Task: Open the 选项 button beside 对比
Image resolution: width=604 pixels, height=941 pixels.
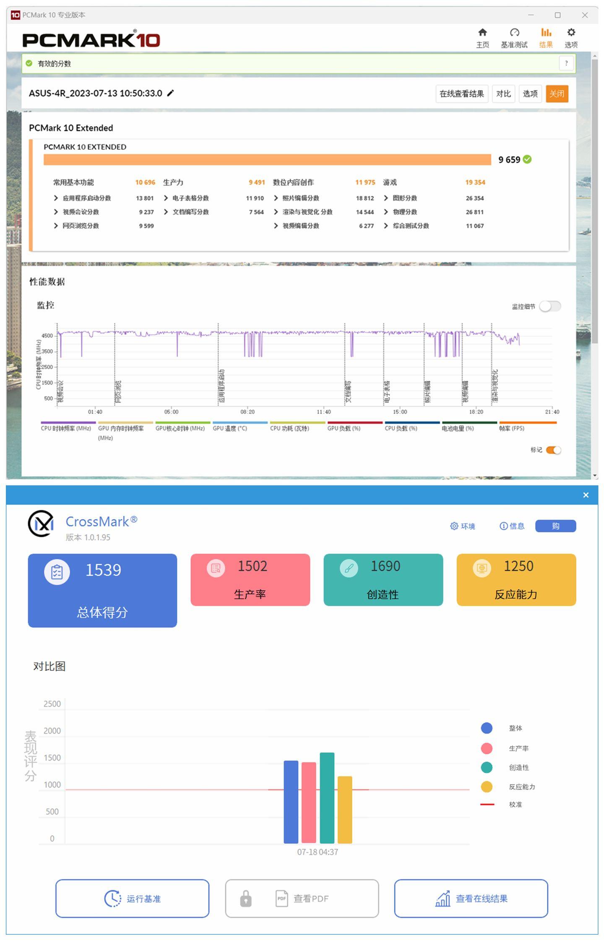Action: pos(530,94)
